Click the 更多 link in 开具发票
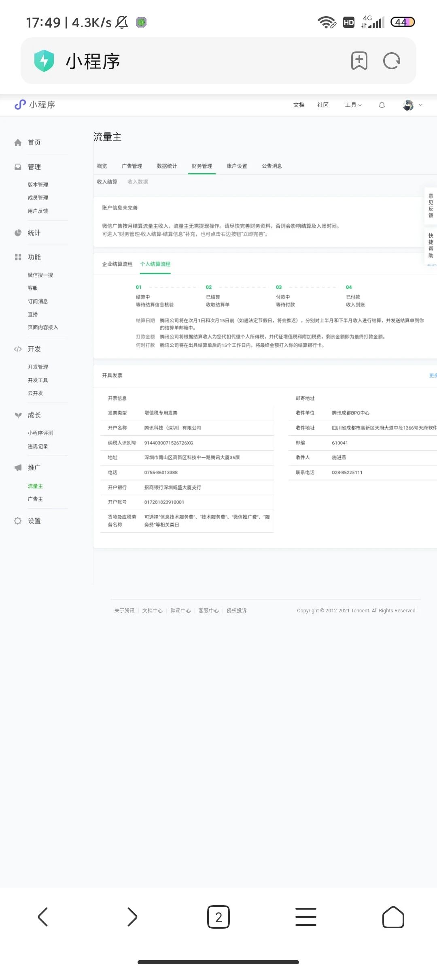The image size is (437, 972). coord(433,375)
